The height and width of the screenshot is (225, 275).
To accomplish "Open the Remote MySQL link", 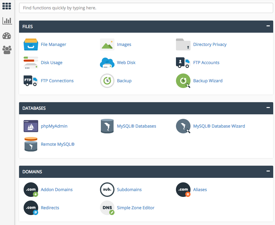I will (x=58, y=144).
